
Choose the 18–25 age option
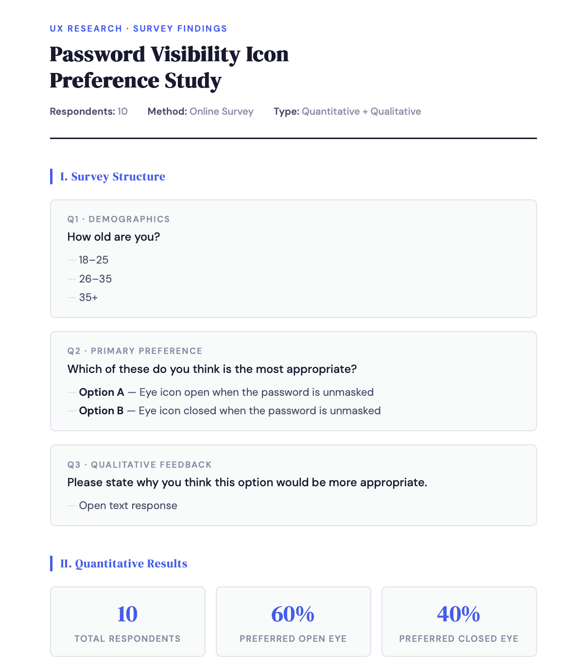(x=94, y=260)
